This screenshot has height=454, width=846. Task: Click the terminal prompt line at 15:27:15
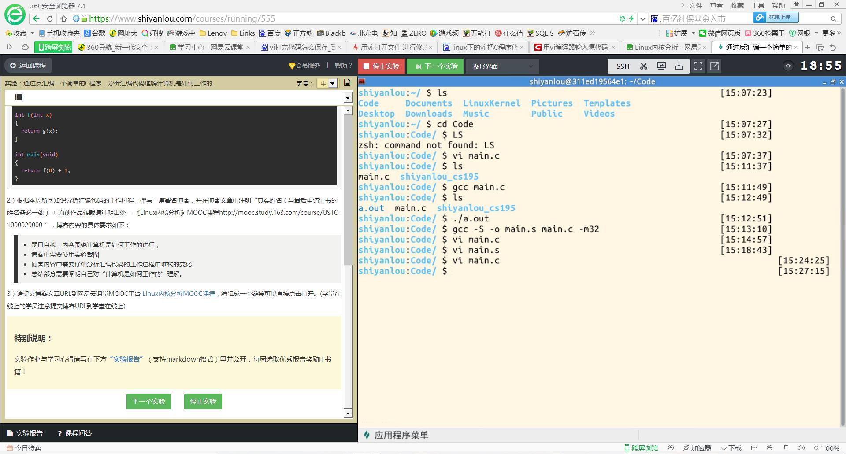[x=594, y=271]
